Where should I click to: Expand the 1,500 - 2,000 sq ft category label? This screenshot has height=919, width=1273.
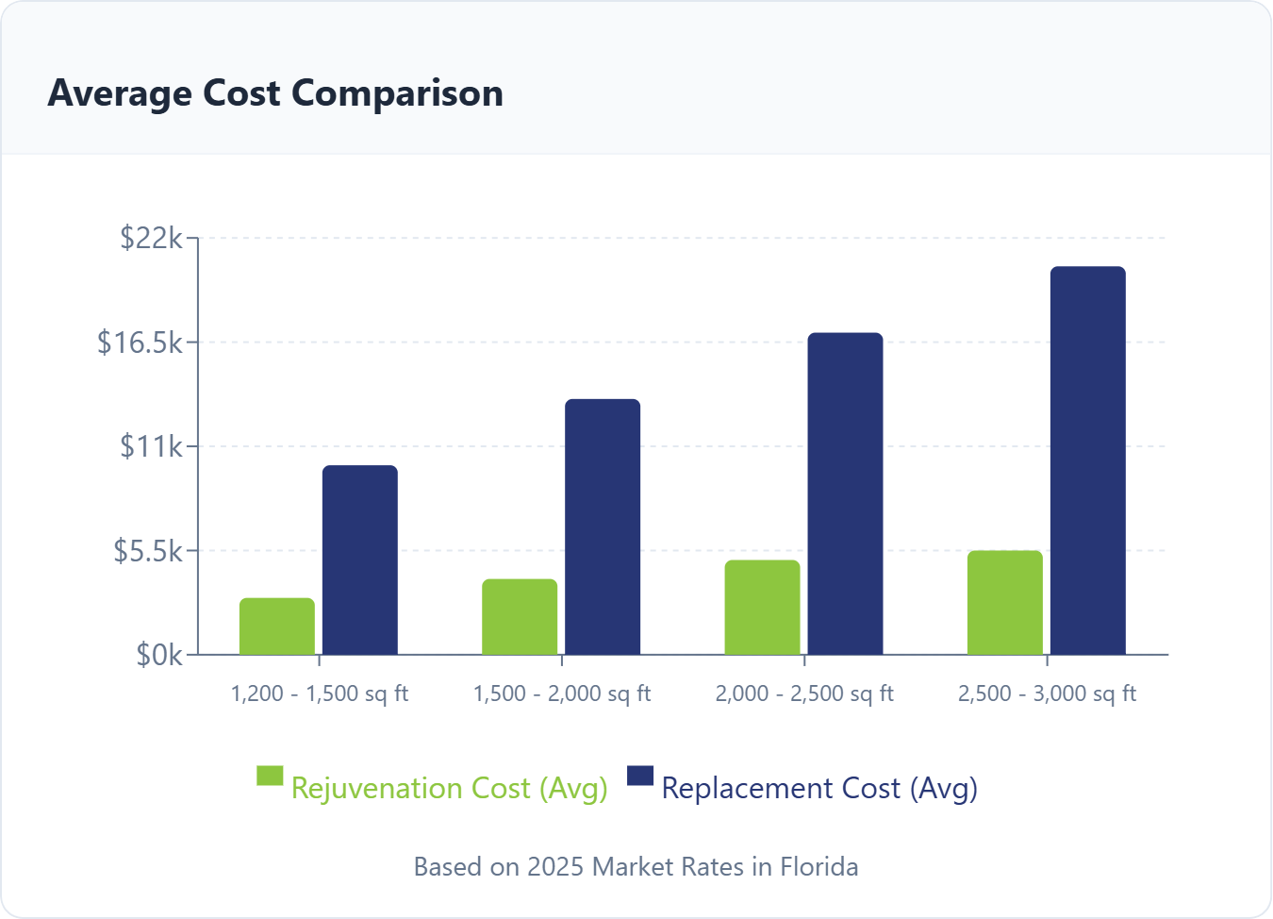[563, 693]
